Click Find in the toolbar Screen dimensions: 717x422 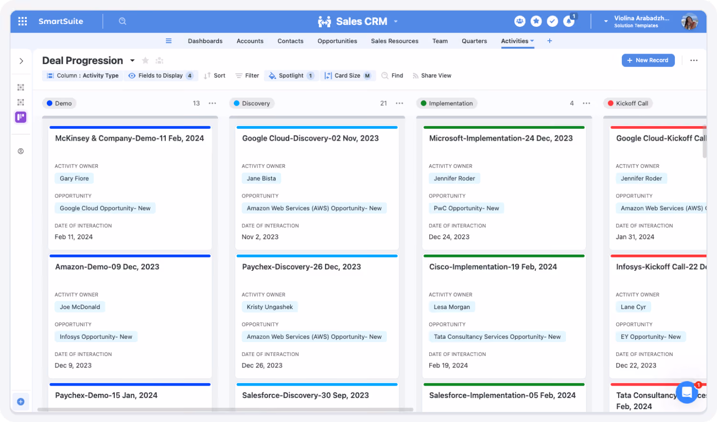[392, 76]
